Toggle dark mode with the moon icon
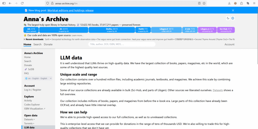 click(x=228, y=18)
